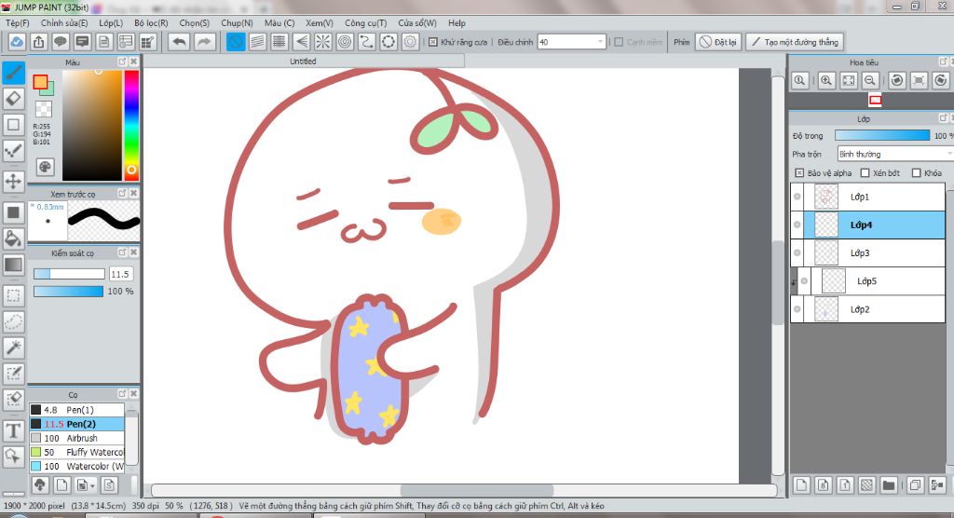Image resolution: width=954 pixels, height=518 pixels.
Task: Open Cửa sổ(W) menu
Action: (x=417, y=22)
